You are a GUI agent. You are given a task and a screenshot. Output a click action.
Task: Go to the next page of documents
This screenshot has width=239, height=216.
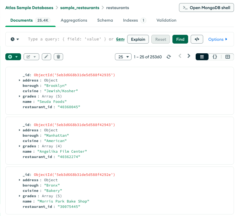click(x=189, y=56)
